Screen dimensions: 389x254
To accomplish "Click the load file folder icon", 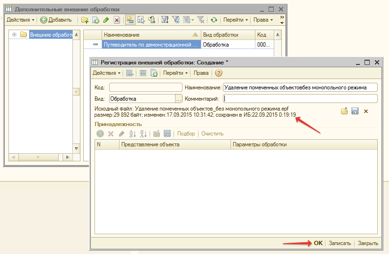I will tap(344, 111).
